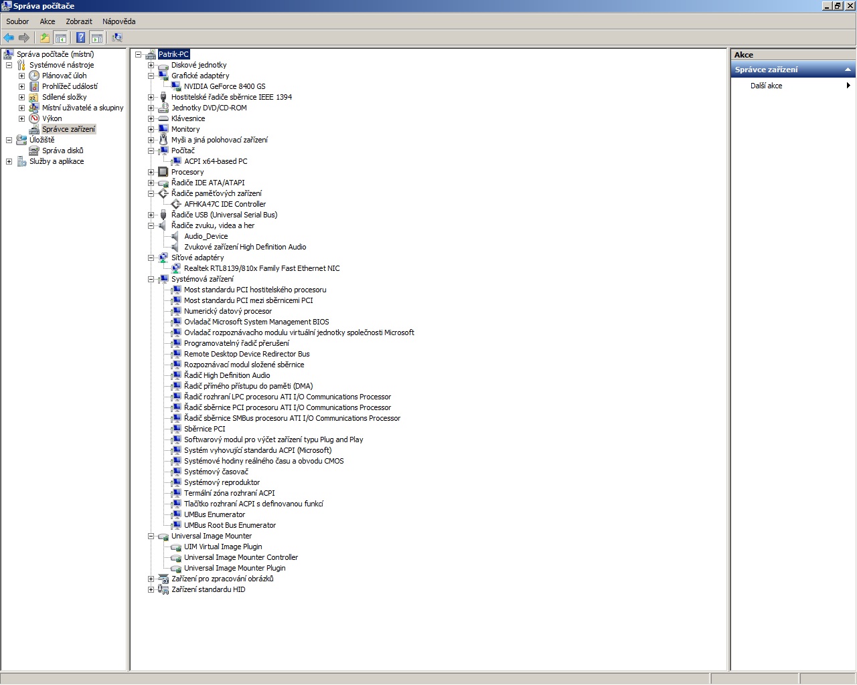Click the Up one level folder icon
Screen dimensions: 857x685
coord(45,37)
